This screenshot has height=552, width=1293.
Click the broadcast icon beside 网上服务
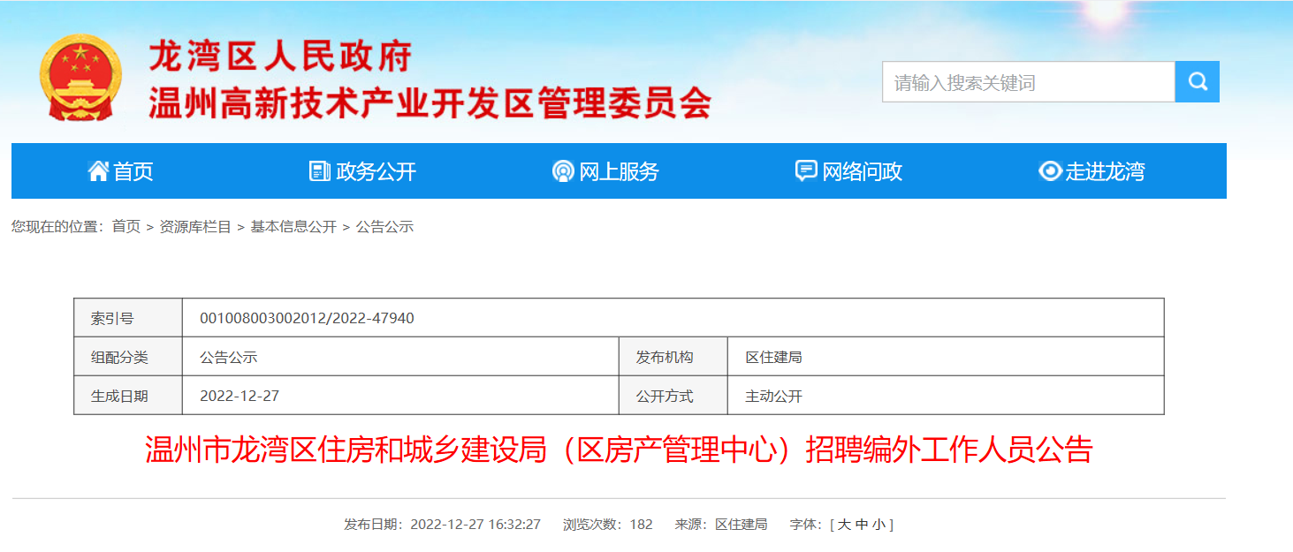point(563,171)
